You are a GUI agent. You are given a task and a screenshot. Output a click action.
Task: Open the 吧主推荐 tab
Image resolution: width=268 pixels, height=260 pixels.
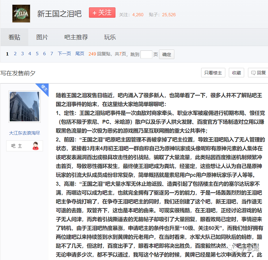pos(76,37)
